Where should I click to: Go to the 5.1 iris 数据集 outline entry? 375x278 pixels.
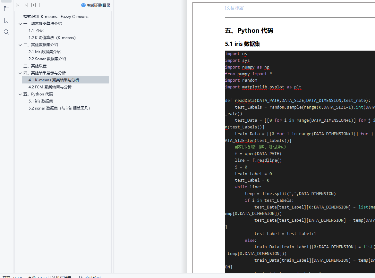41,101
